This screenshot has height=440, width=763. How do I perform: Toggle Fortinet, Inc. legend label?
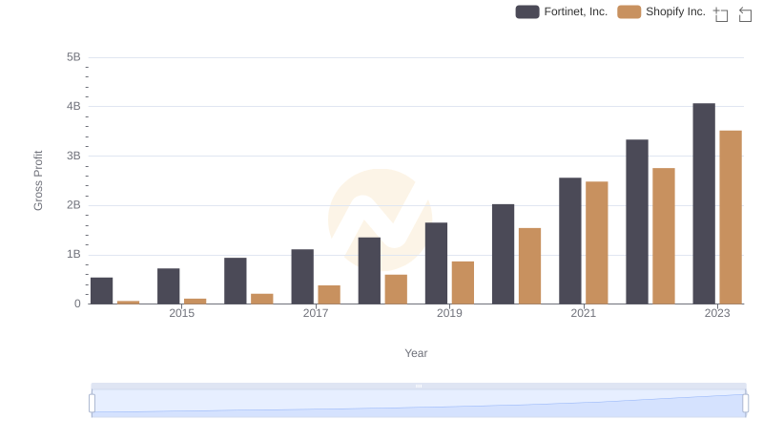point(576,12)
